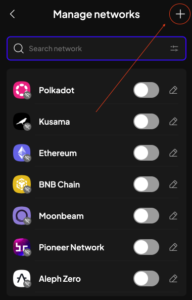Open BNB Chain edit pencil

tap(173, 184)
